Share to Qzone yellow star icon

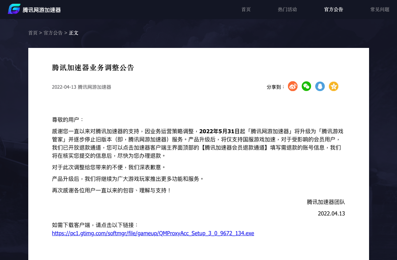[334, 86]
